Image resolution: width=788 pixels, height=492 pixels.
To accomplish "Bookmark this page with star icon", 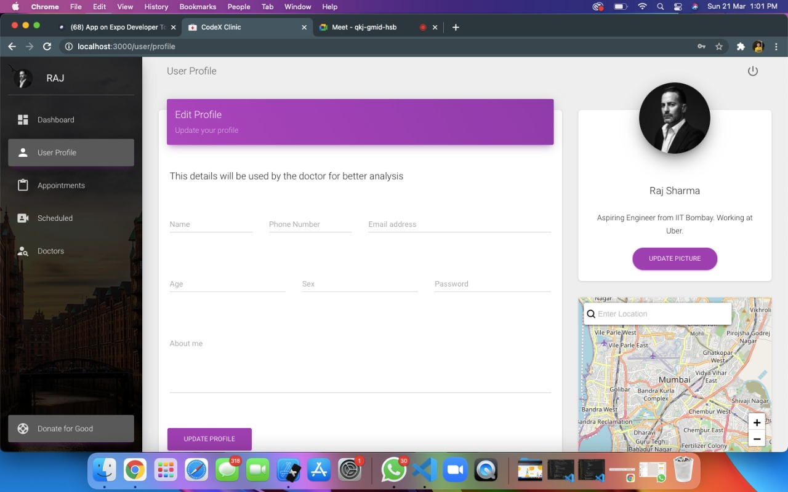I will pos(719,47).
